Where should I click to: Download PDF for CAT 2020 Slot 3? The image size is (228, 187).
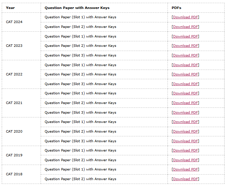click(x=185, y=141)
